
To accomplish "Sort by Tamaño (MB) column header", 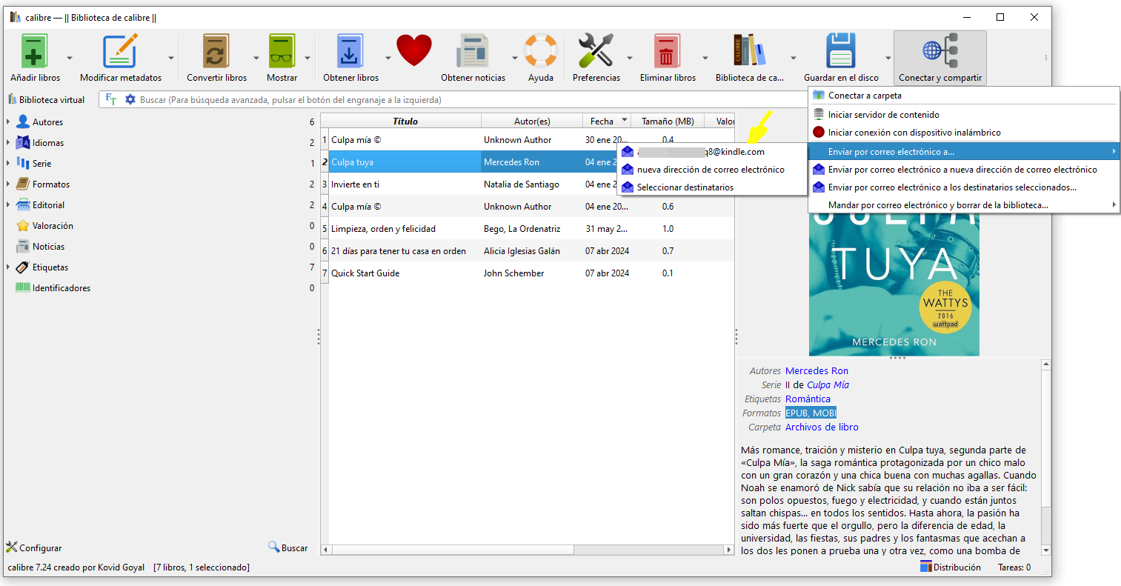I will click(x=668, y=121).
